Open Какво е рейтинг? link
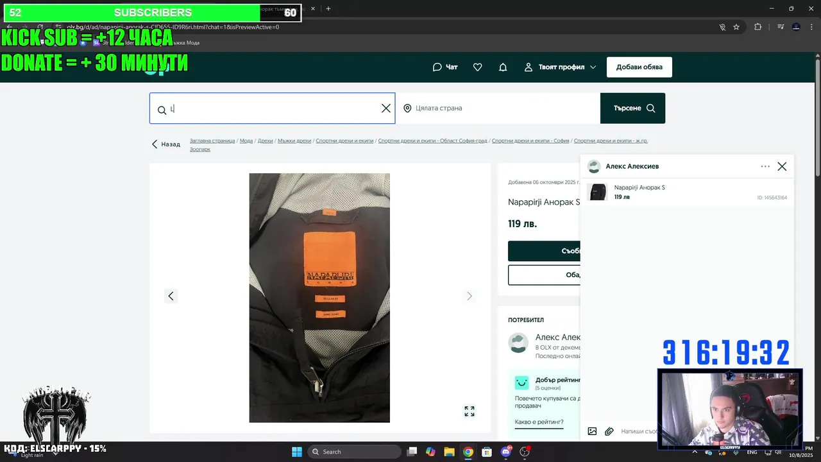 click(x=539, y=422)
